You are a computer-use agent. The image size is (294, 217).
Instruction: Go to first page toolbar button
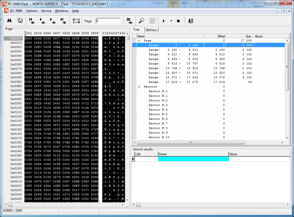coord(31,21)
